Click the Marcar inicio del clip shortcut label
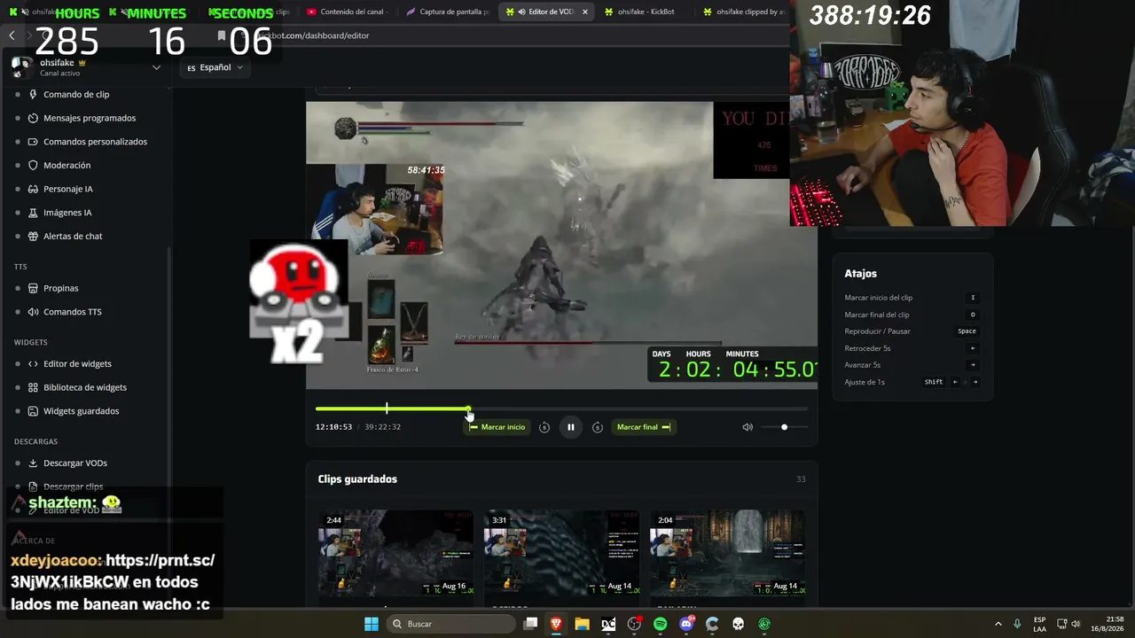The width and height of the screenshot is (1135, 638). tap(878, 298)
